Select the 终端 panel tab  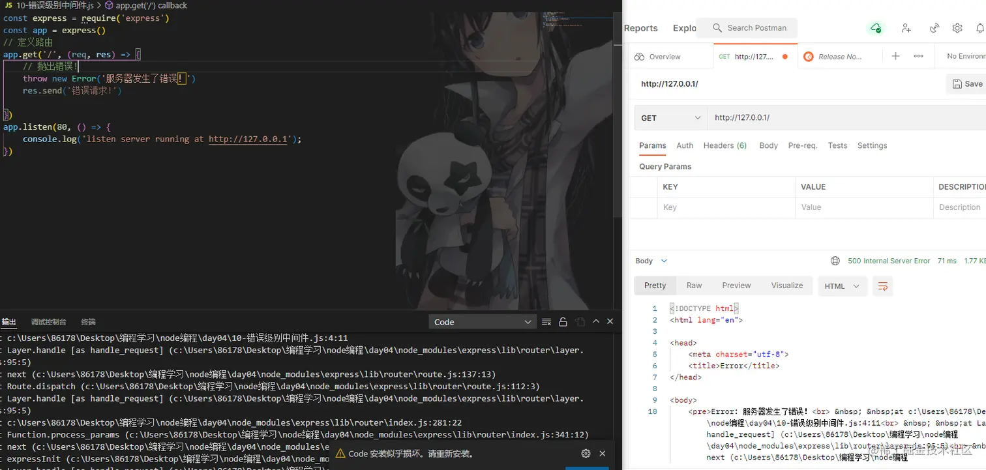88,322
